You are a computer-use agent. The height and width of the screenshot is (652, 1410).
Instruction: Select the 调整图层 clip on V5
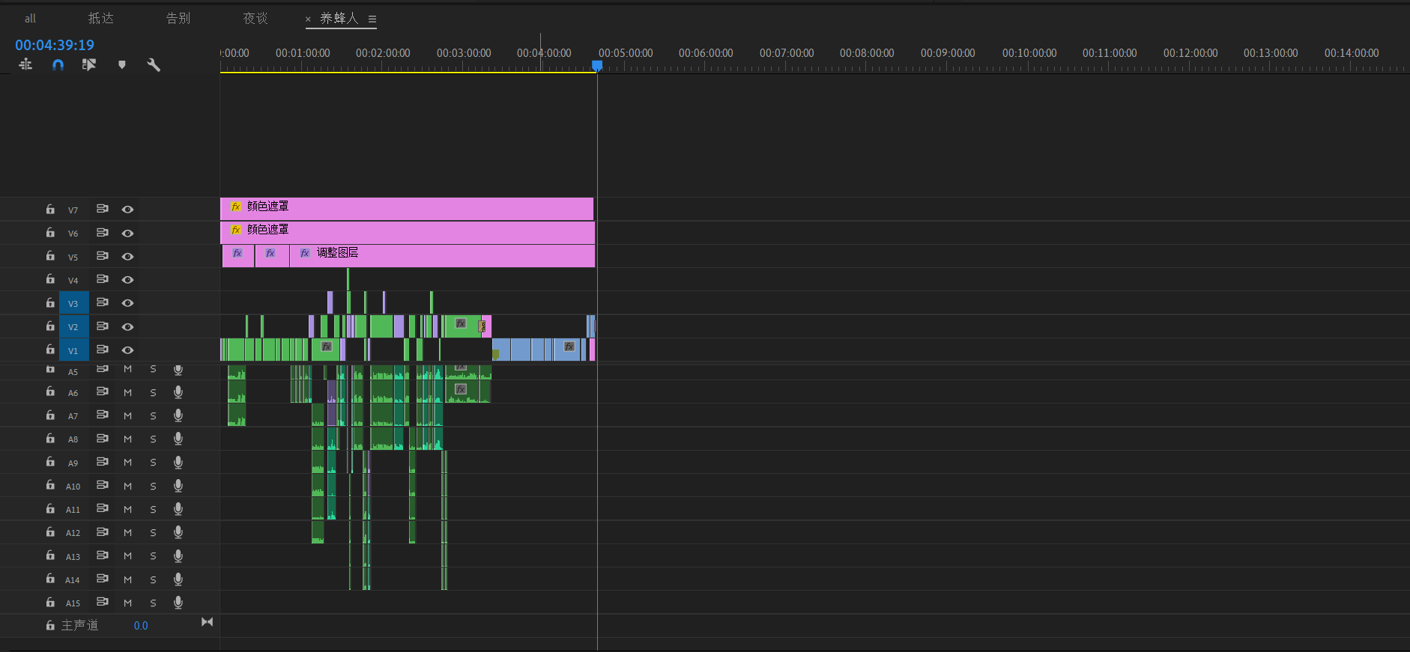(442, 255)
